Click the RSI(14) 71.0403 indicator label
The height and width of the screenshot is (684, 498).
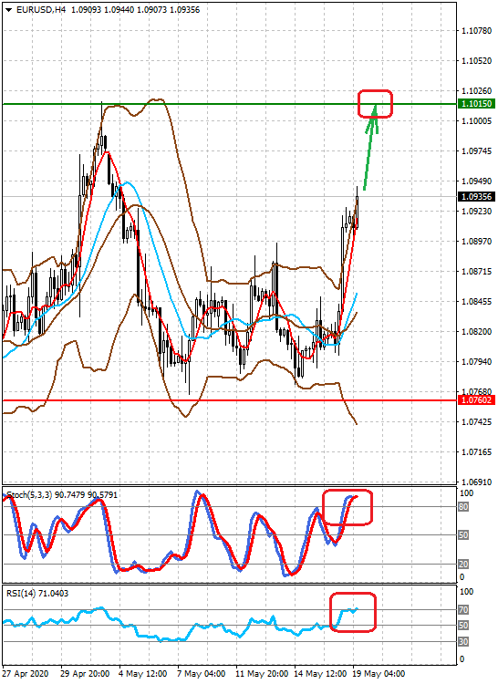click(x=37, y=594)
